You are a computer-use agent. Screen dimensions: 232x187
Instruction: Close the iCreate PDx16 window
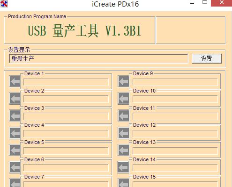pyautogui.click(x=221, y=3)
